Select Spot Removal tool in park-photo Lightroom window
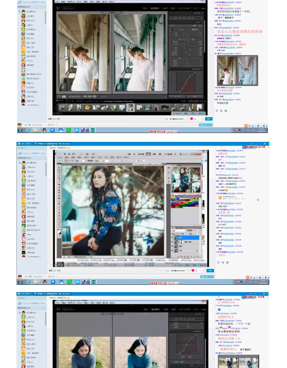The height and width of the screenshot is (368, 287). tap(176, 319)
